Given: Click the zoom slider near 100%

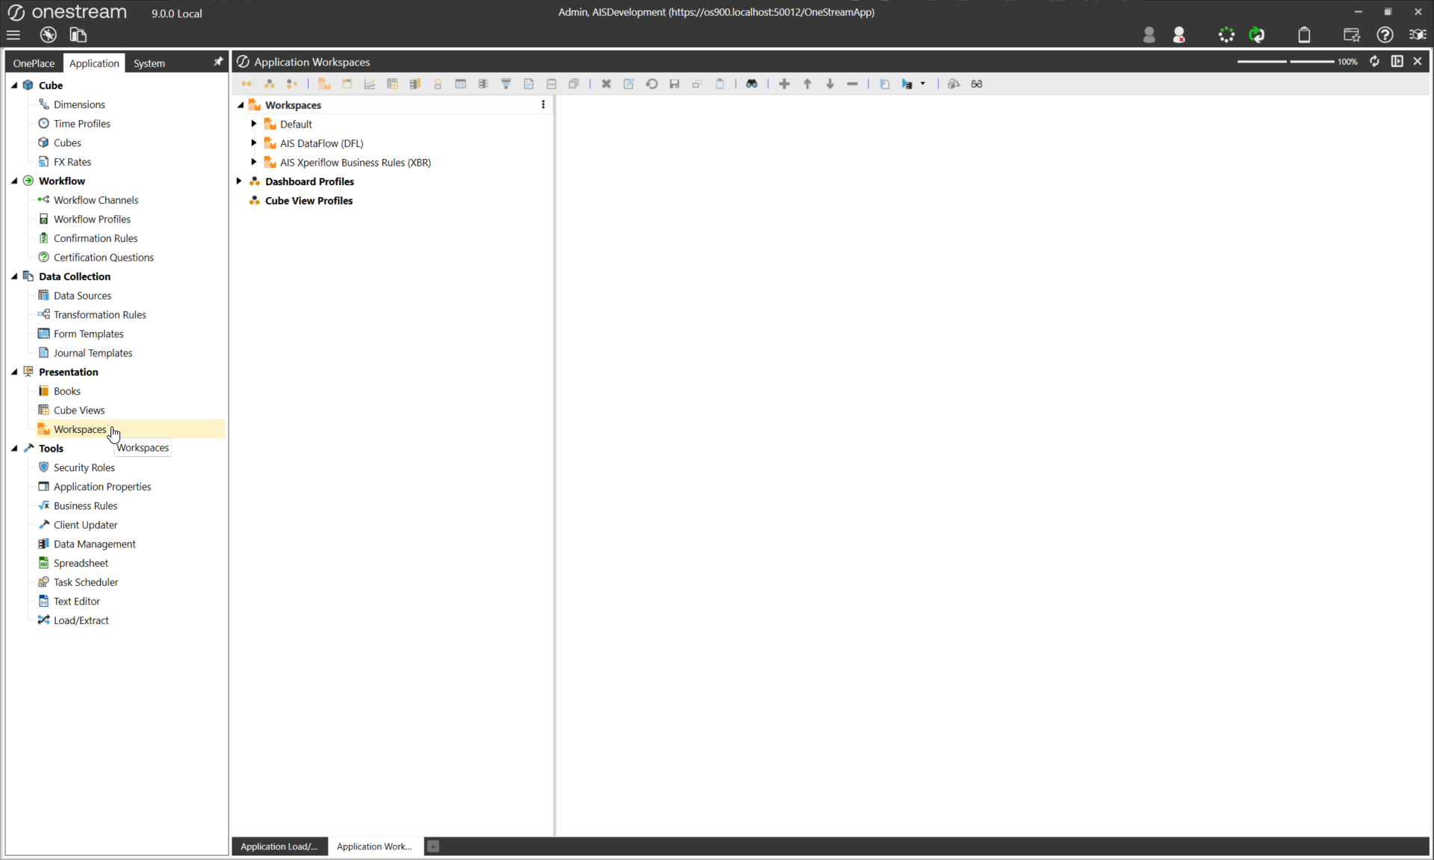Looking at the screenshot, I should click(x=1285, y=61).
